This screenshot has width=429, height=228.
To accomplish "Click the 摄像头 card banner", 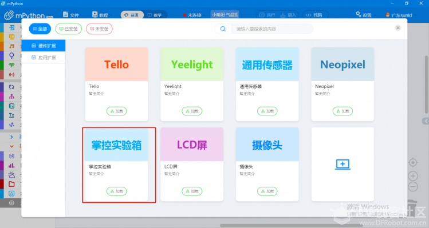I will 267,145.
